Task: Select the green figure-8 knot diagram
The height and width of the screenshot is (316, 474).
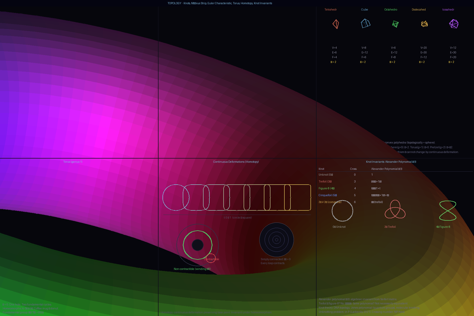Action: 448,210
